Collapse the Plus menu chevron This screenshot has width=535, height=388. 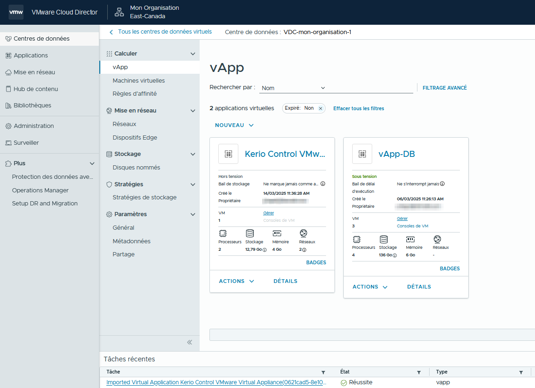(x=92, y=163)
